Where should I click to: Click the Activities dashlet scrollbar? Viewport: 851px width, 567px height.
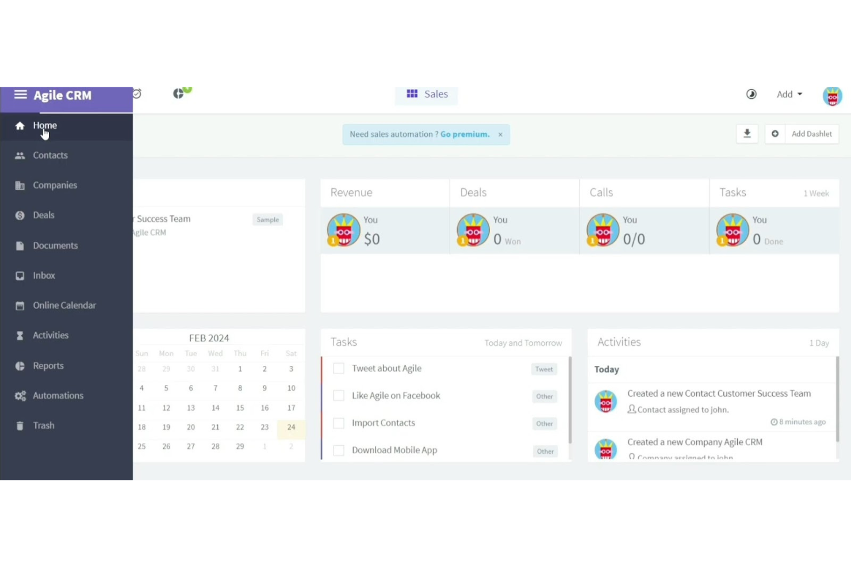click(837, 399)
